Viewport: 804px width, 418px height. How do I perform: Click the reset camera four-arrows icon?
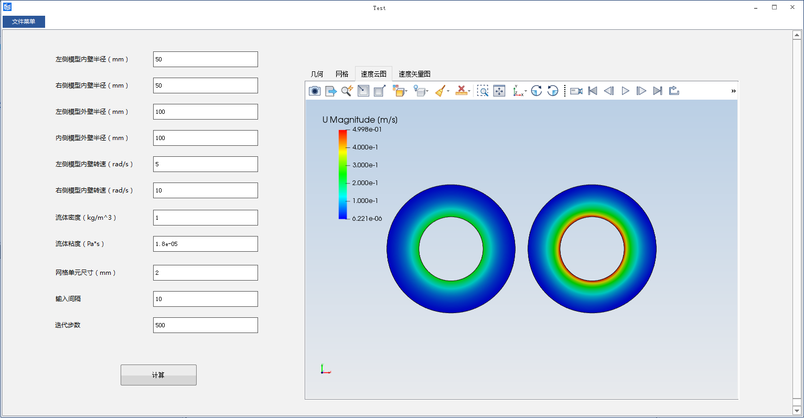pos(499,91)
